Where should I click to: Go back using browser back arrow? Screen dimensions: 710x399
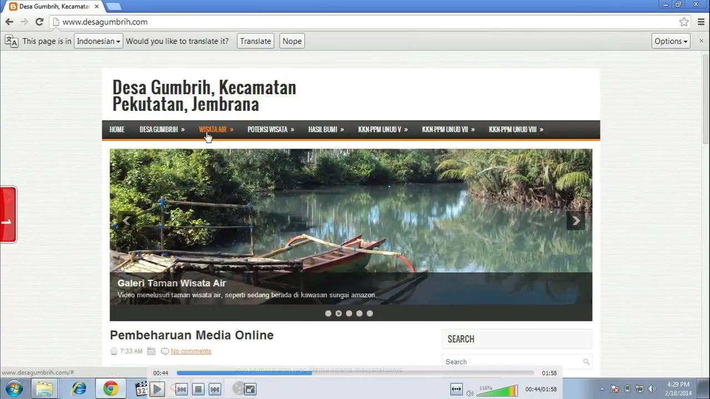(x=9, y=22)
